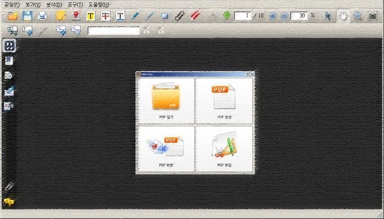Select the hand pan tool
This screenshot has height=219, width=384.
tap(343, 16)
